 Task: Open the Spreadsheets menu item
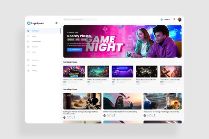click(43, 42)
